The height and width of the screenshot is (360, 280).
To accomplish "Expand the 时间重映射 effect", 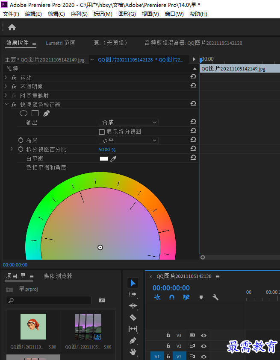I will pos(6,96).
